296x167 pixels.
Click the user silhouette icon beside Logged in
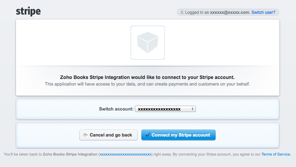pyautogui.click(x=182, y=12)
